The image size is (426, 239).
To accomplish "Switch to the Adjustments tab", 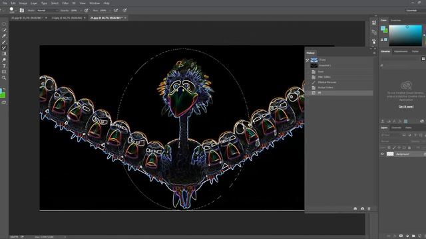I will click(401, 52).
